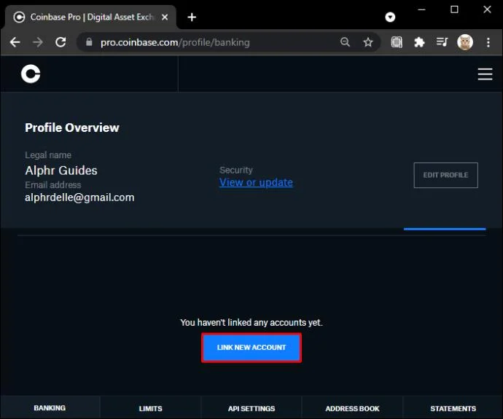Bookmark this page with the star icon
Viewport: 503px width, 419px height.
(x=368, y=42)
